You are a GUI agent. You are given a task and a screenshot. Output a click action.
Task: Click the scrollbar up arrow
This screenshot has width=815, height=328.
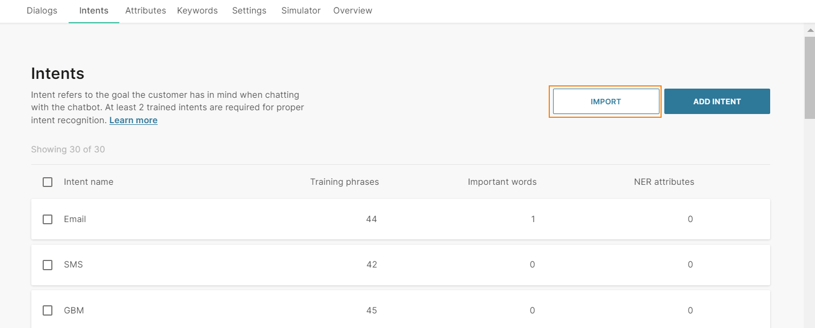tap(809, 30)
